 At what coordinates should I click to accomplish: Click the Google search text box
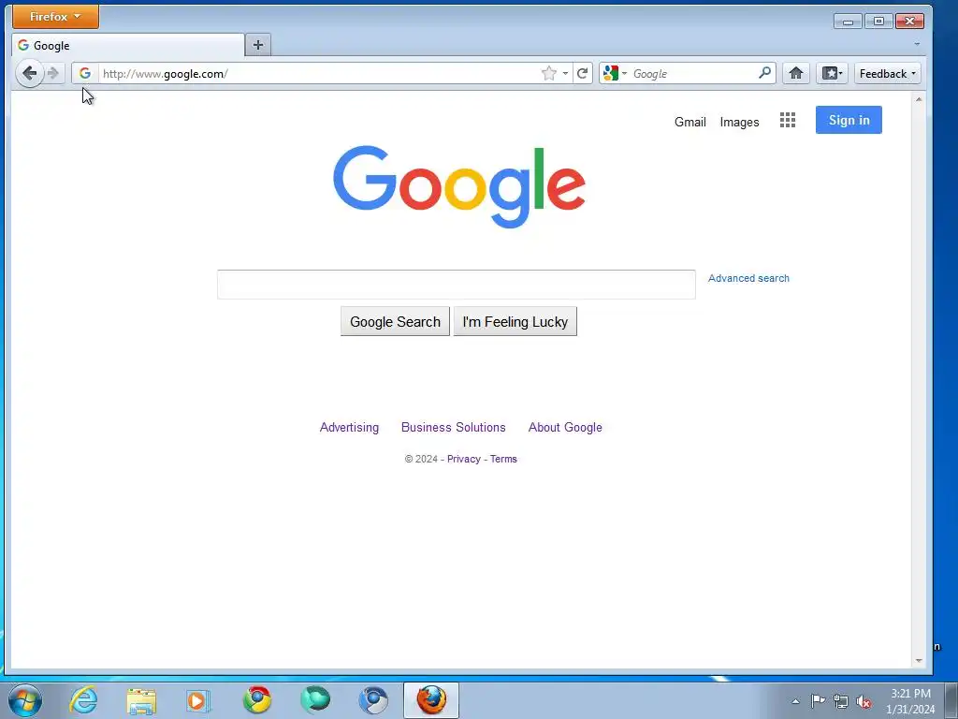click(457, 285)
